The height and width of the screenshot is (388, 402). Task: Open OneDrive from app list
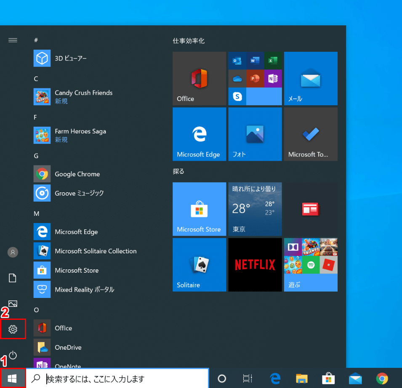click(87, 347)
